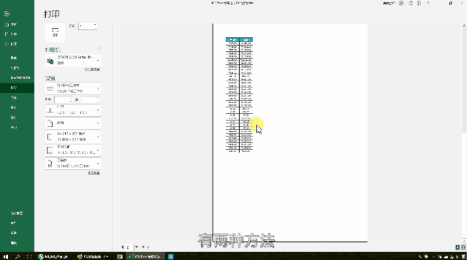This screenshot has width=467, height=260.
Task: Click the smiley feedback icon in the title bar
Action: coord(411,3)
